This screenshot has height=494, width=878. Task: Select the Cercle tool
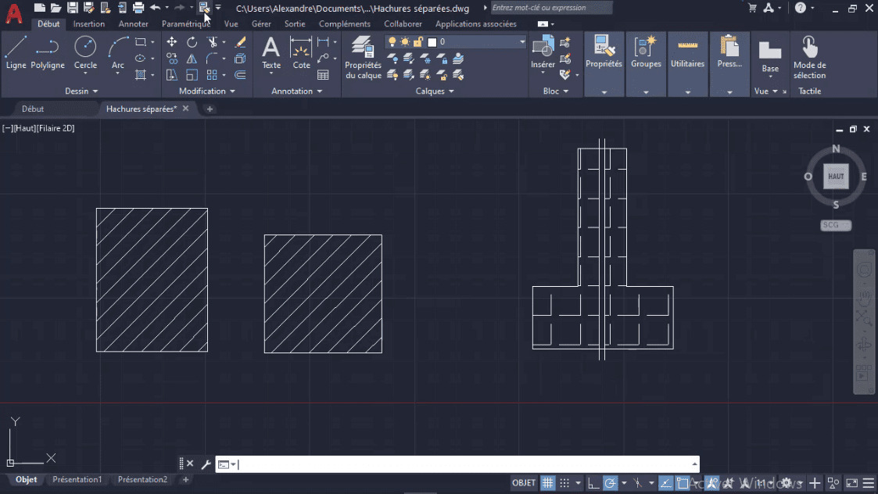pyautogui.click(x=85, y=53)
